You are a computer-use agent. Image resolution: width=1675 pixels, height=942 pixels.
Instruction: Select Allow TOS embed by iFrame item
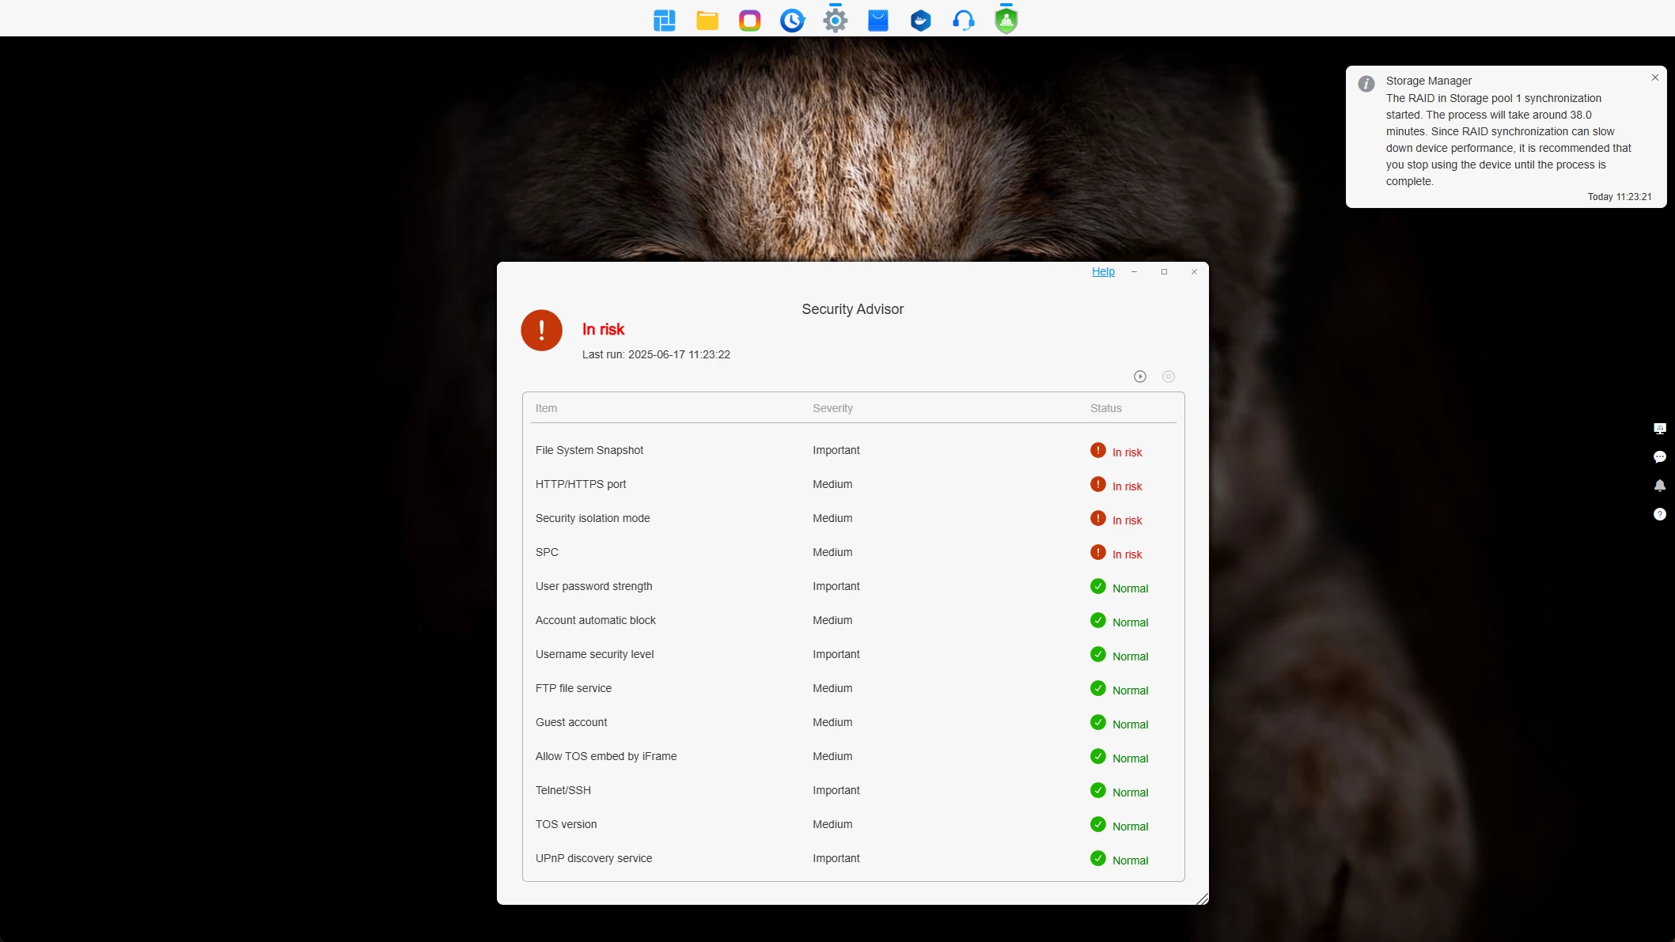point(606,756)
